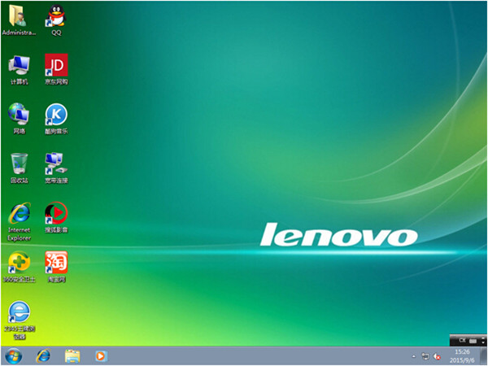This screenshot has width=488, height=366.
Task: Open the QQ desktop shortcut
Action: (55, 16)
